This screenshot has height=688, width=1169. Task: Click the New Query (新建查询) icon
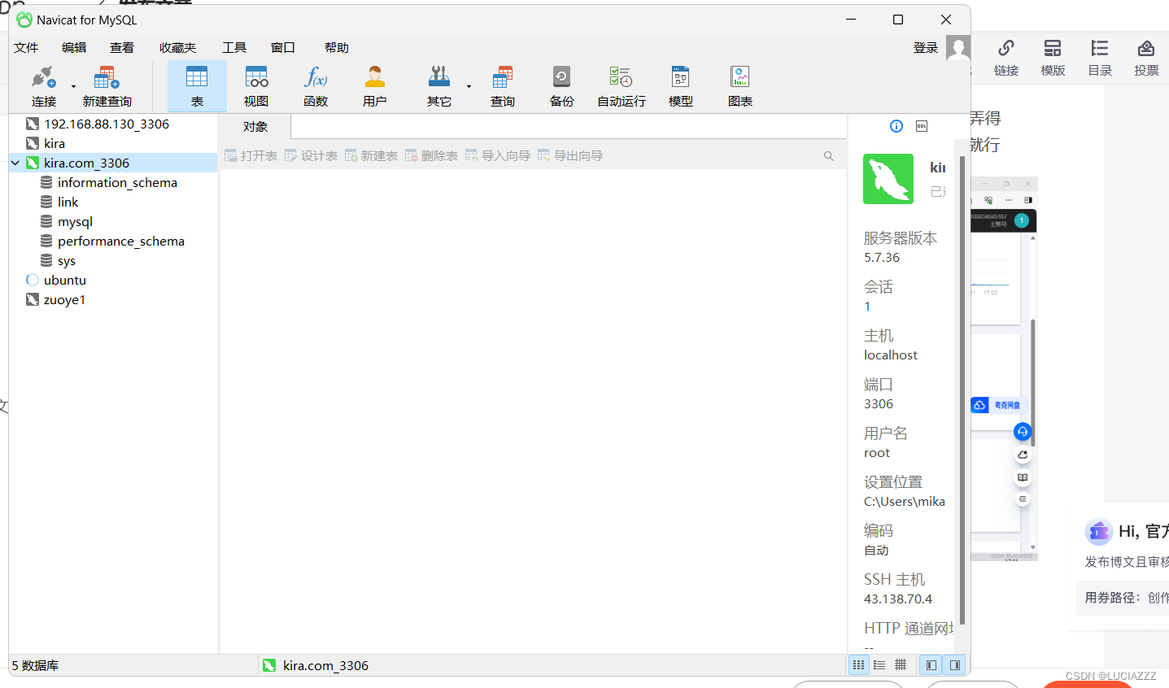coord(107,86)
